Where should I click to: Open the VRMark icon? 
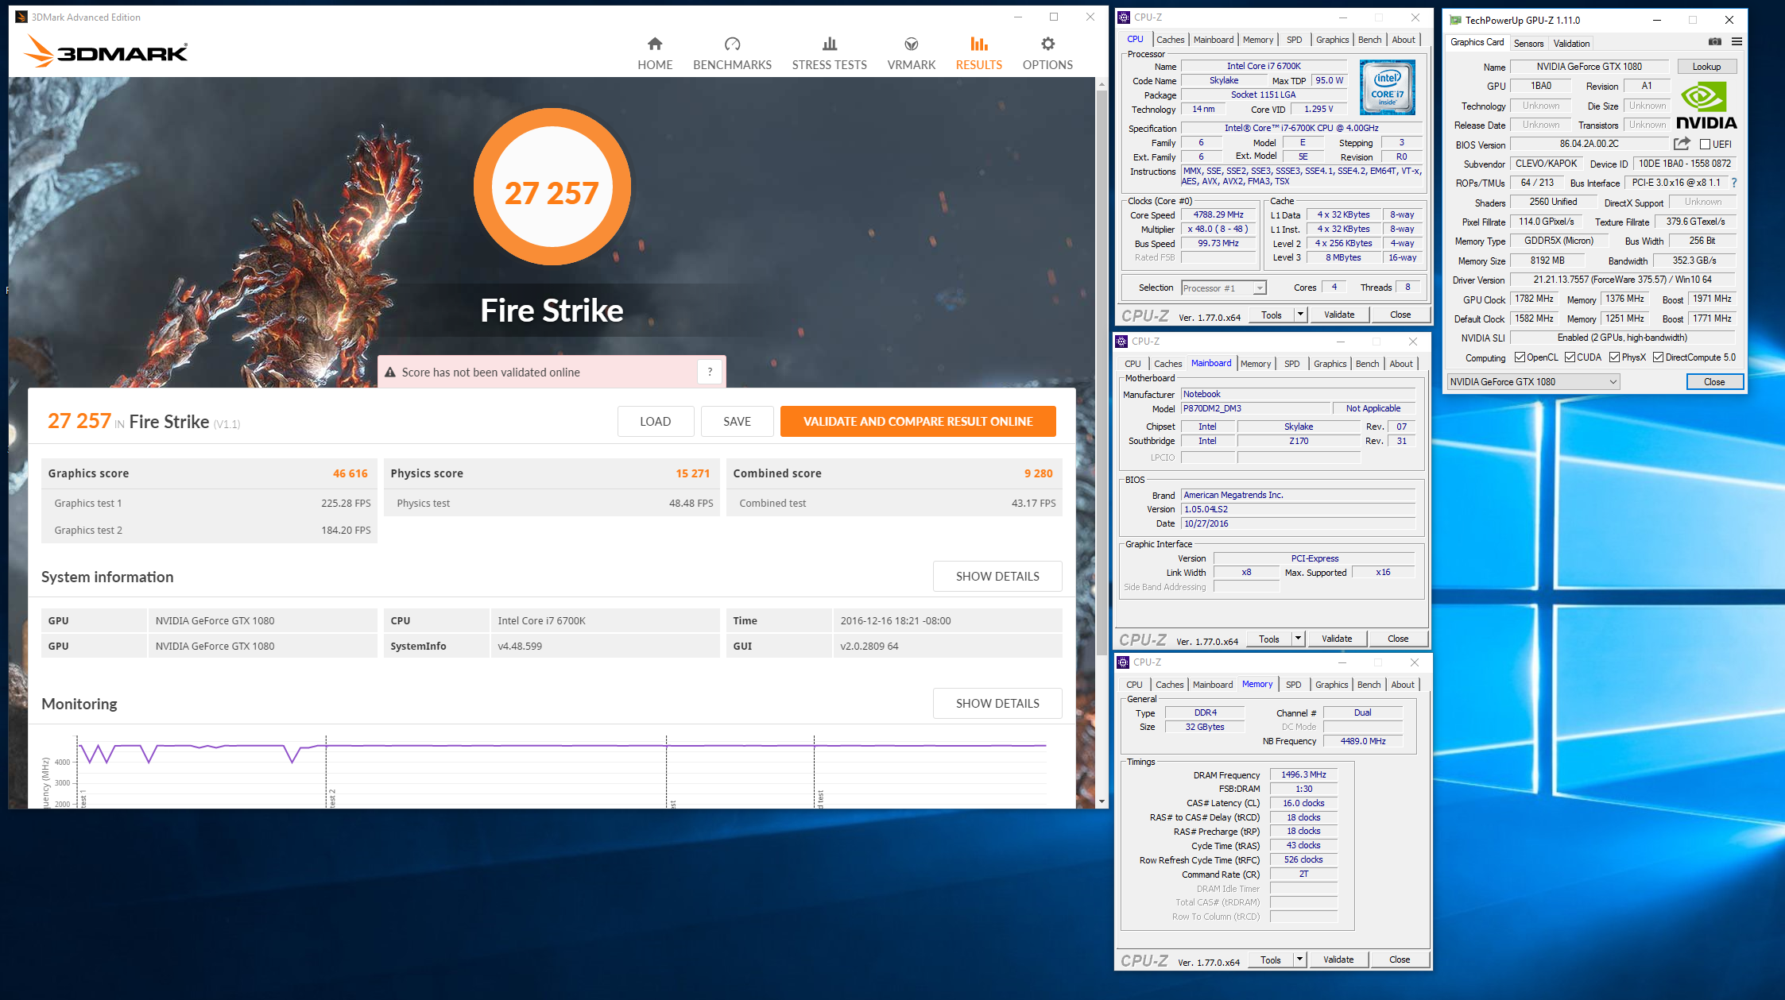click(911, 44)
